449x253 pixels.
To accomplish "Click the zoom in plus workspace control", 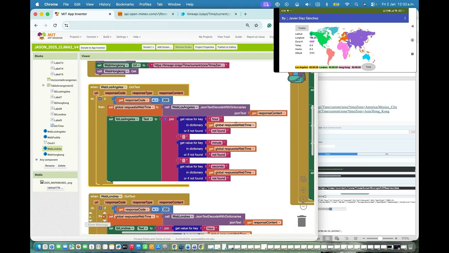I will (x=303, y=199).
